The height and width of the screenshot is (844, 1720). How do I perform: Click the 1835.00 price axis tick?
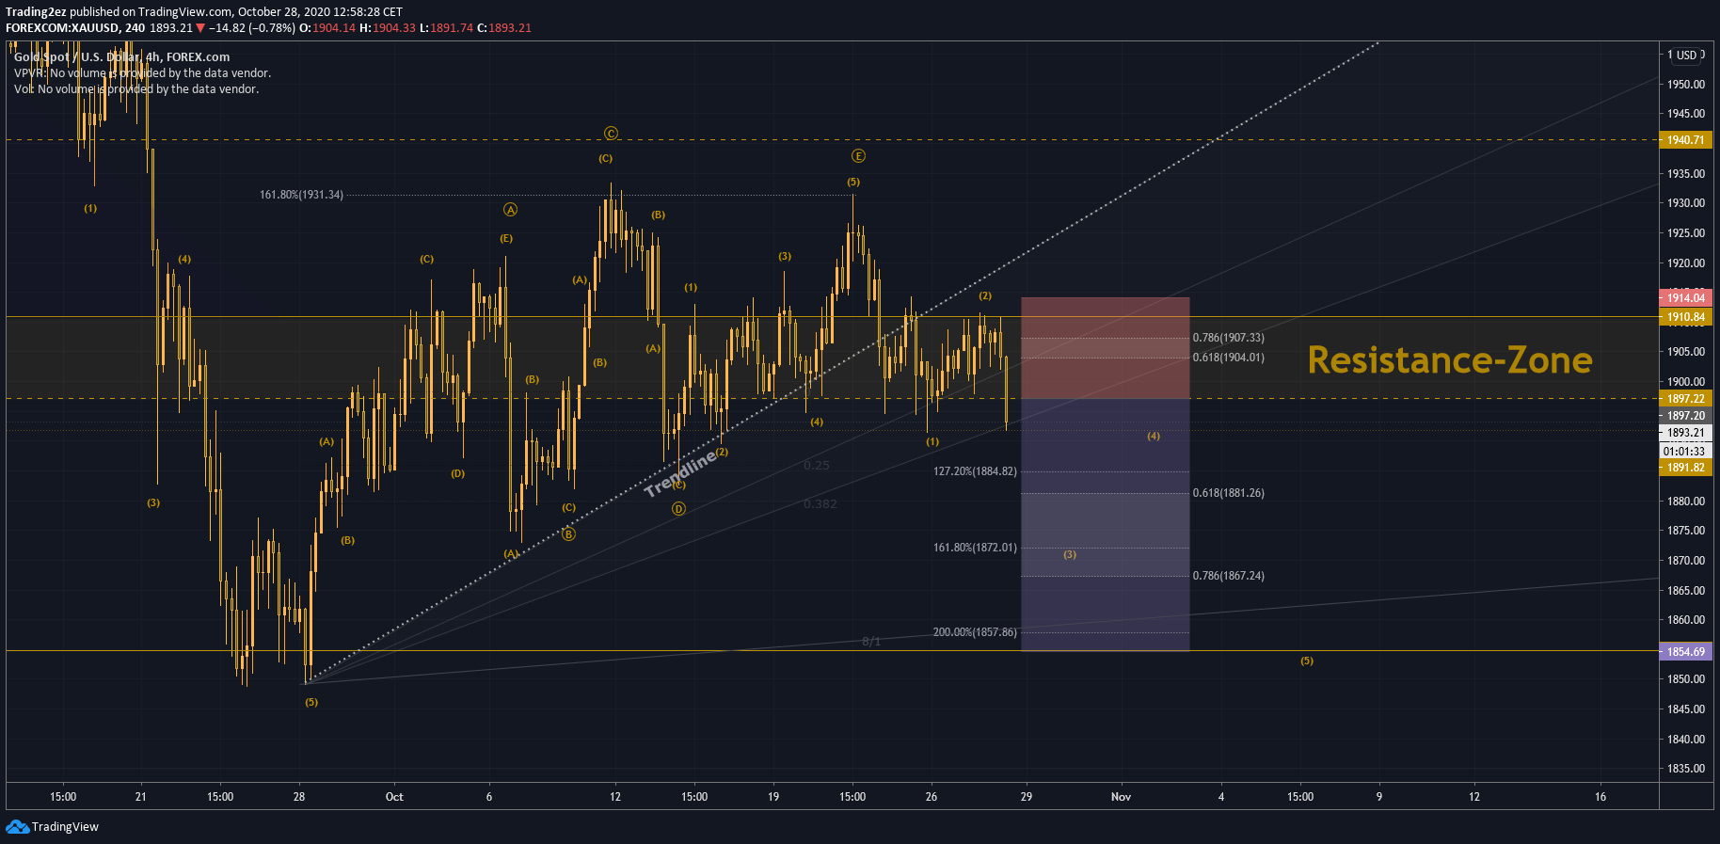(x=1686, y=769)
